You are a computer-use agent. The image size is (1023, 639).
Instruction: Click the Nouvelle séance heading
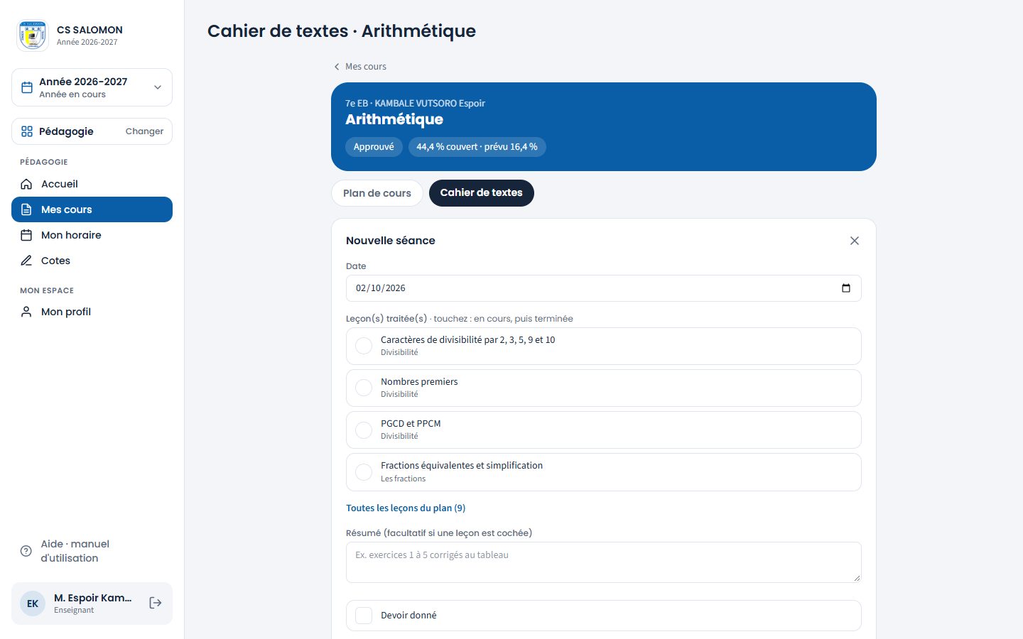(391, 241)
